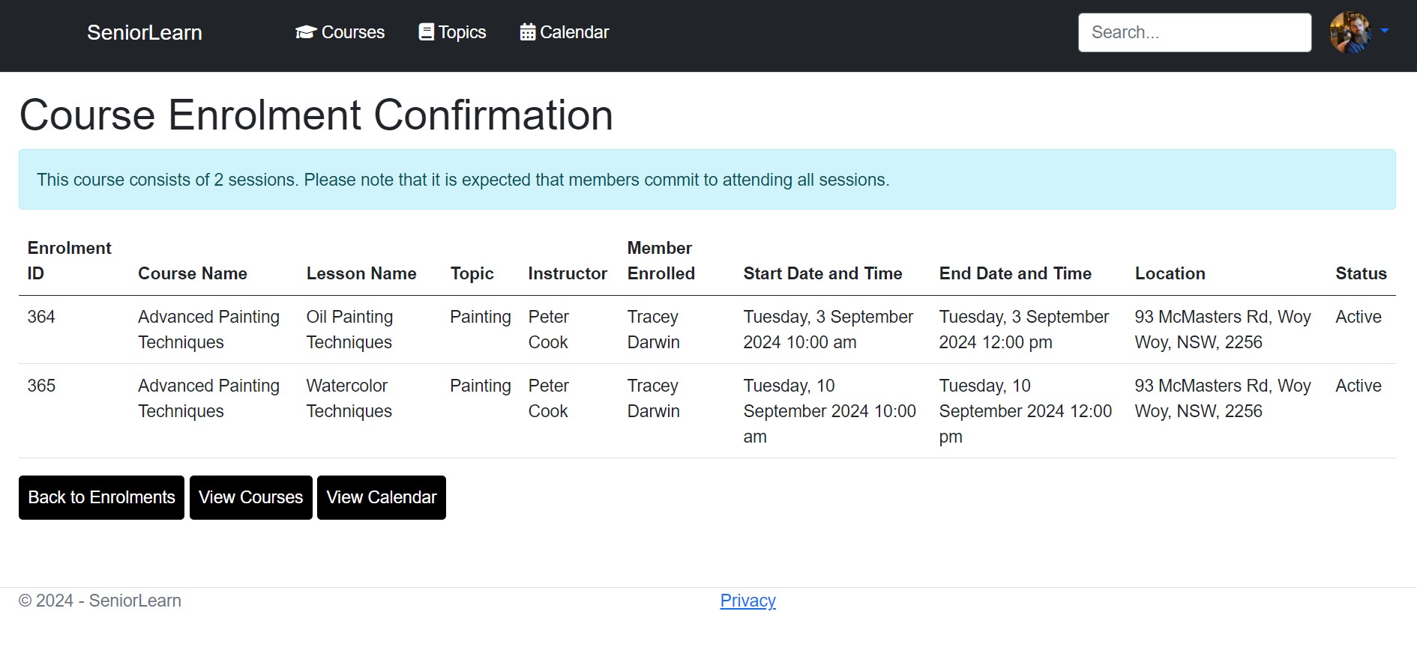Select the Watercolor Techniques lesson cell

tap(349, 398)
